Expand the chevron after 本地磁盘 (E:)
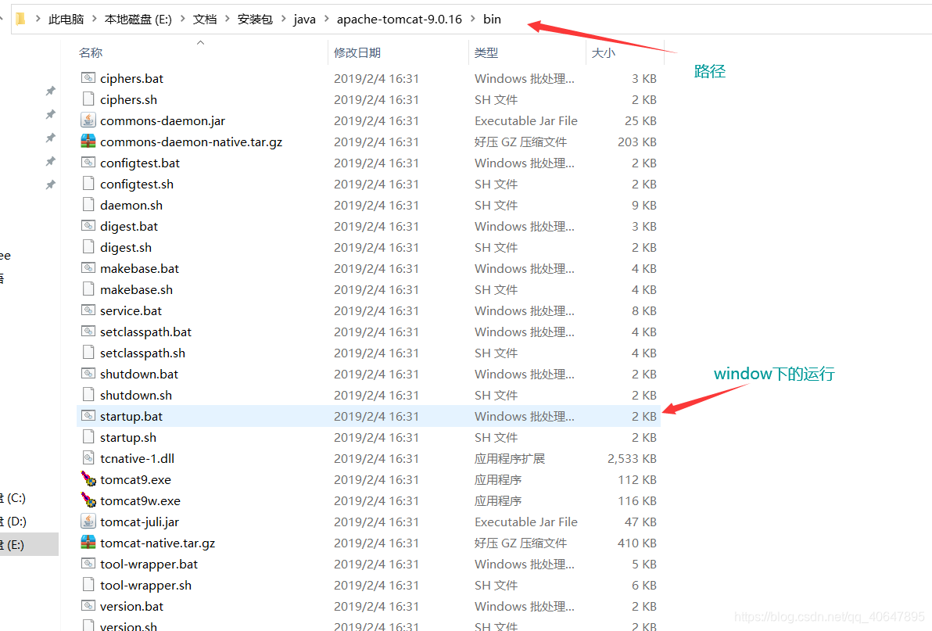The height and width of the screenshot is (631, 932). (182, 19)
